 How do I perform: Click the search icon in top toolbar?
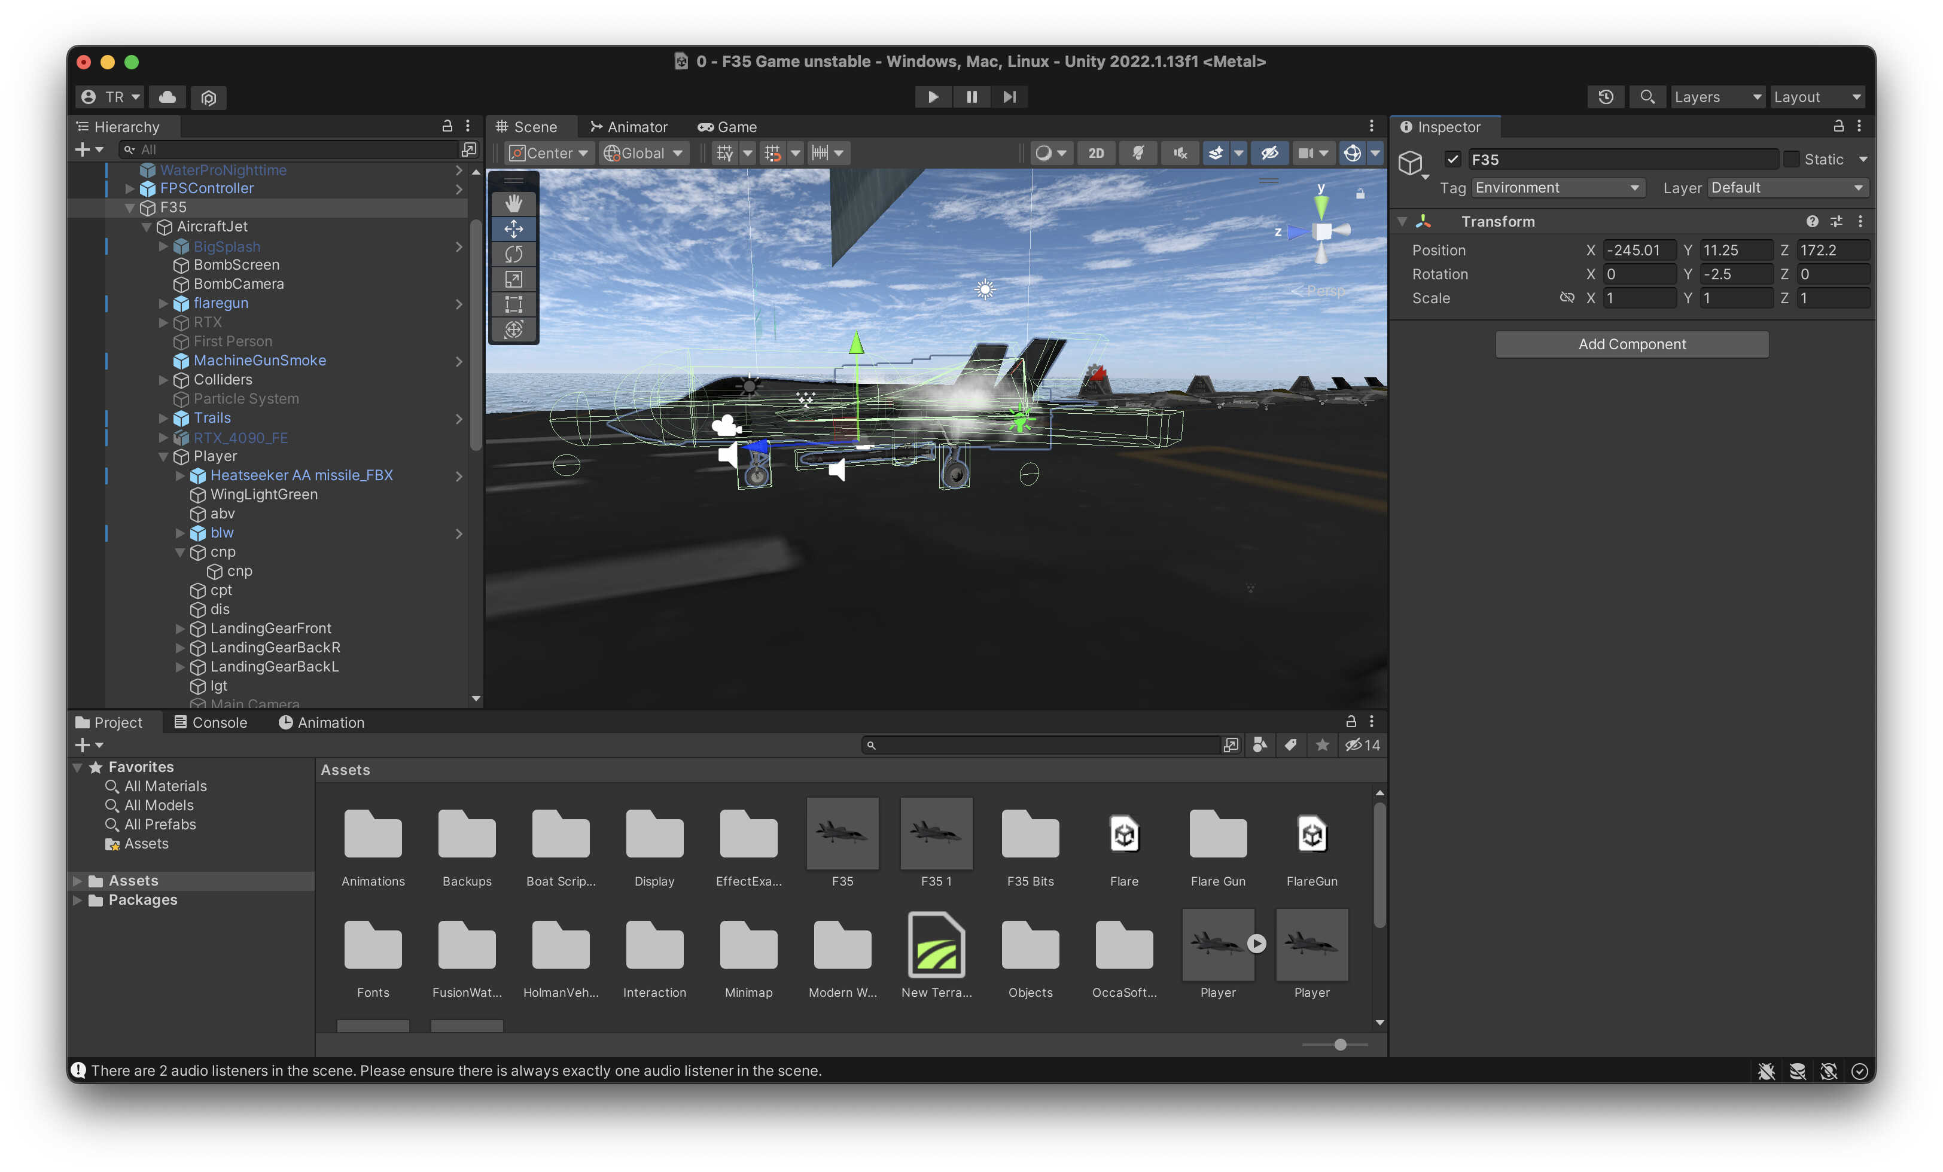(1648, 96)
